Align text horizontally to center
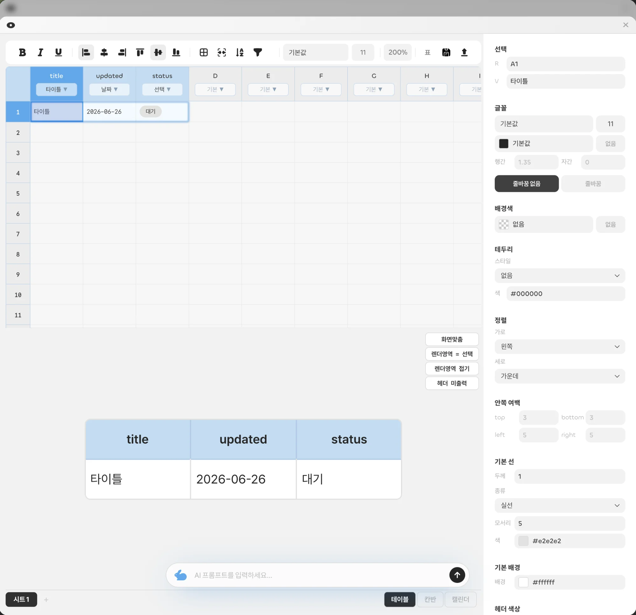 point(104,52)
